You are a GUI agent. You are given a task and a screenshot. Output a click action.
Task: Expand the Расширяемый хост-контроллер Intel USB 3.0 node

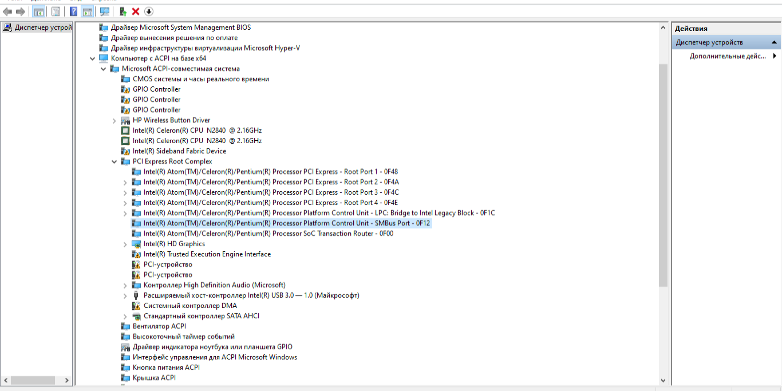pyautogui.click(x=125, y=295)
